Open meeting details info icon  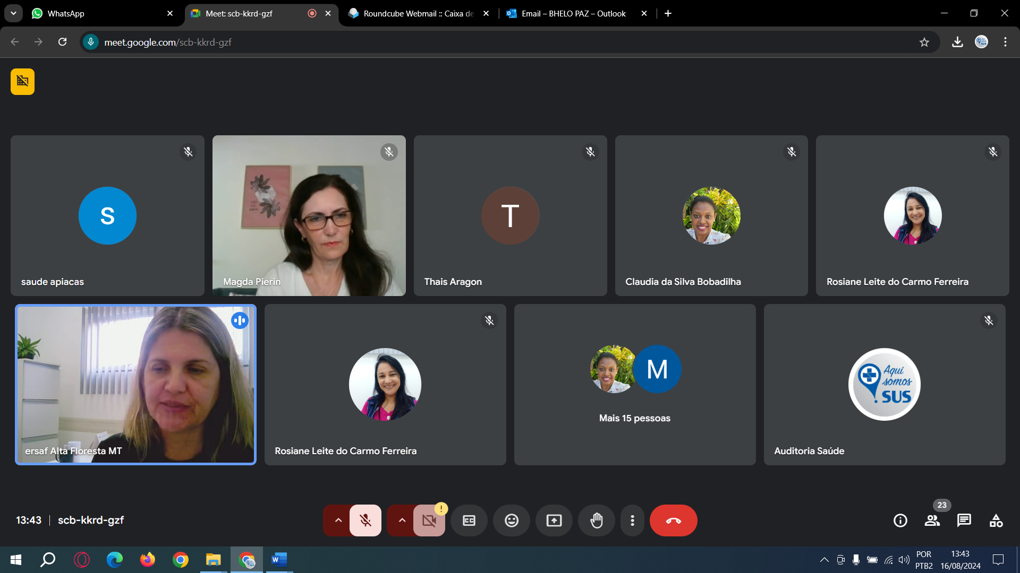click(x=900, y=520)
